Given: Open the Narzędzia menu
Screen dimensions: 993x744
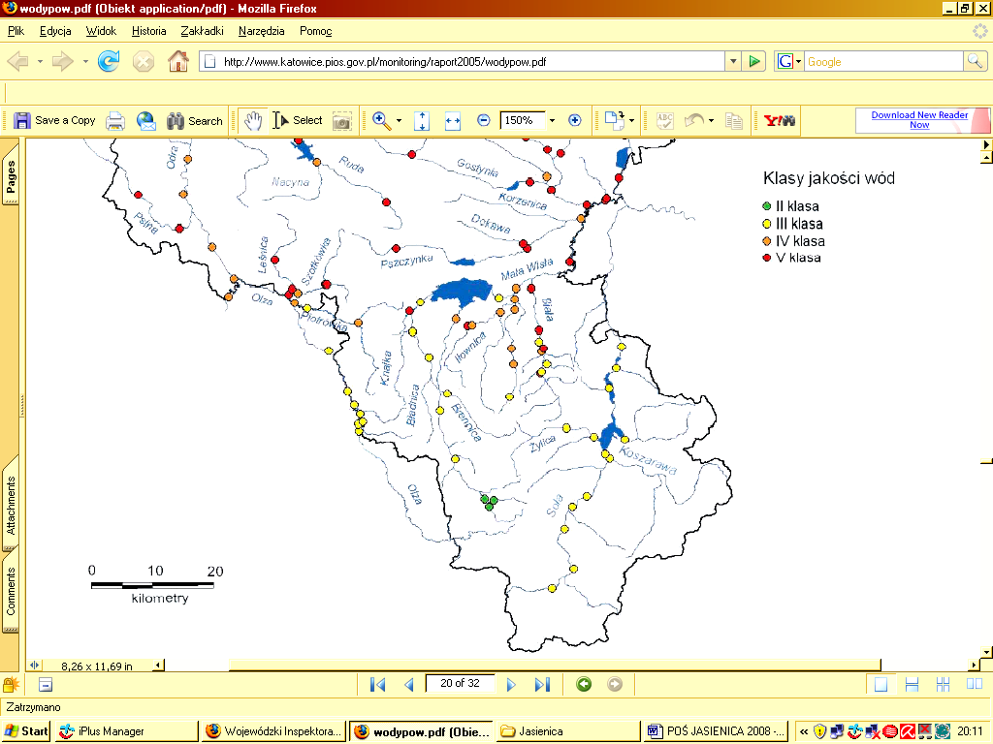Looking at the screenshot, I should [261, 31].
